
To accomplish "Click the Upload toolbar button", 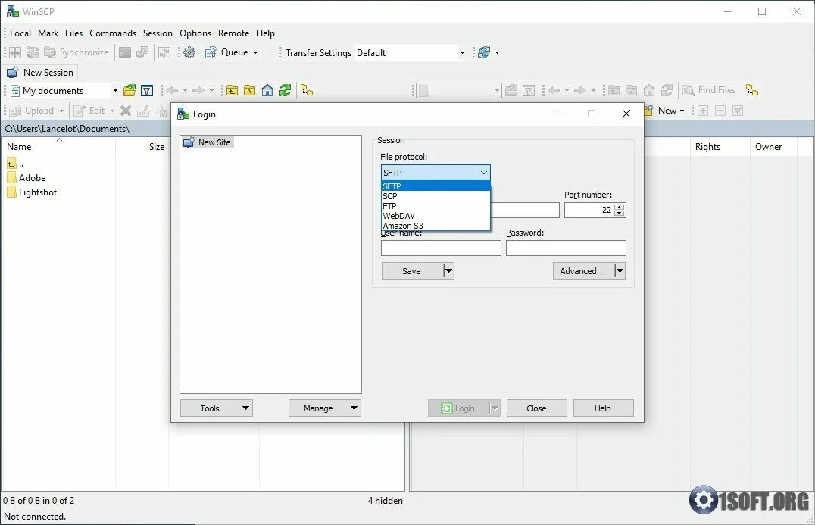I will click(x=33, y=110).
